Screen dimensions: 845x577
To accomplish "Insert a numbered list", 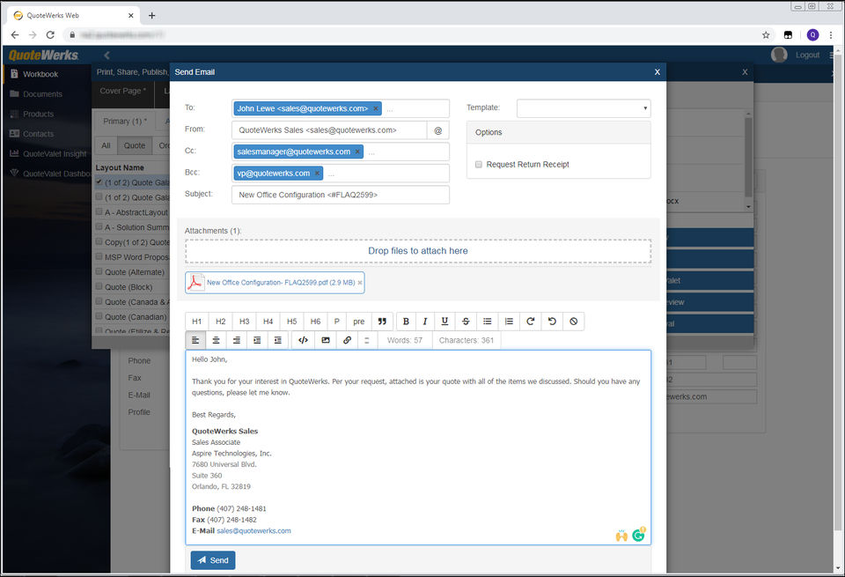I will click(x=509, y=322).
